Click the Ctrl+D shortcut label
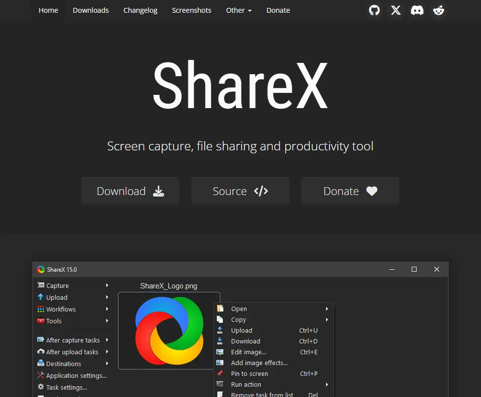 tap(308, 341)
